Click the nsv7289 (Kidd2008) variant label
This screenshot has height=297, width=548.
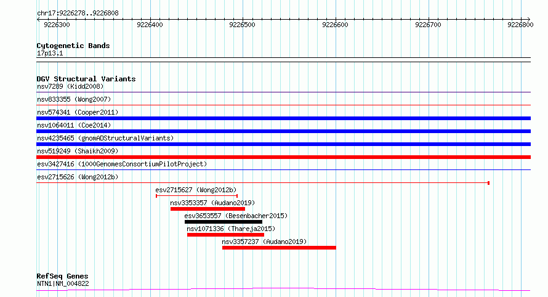pos(70,86)
